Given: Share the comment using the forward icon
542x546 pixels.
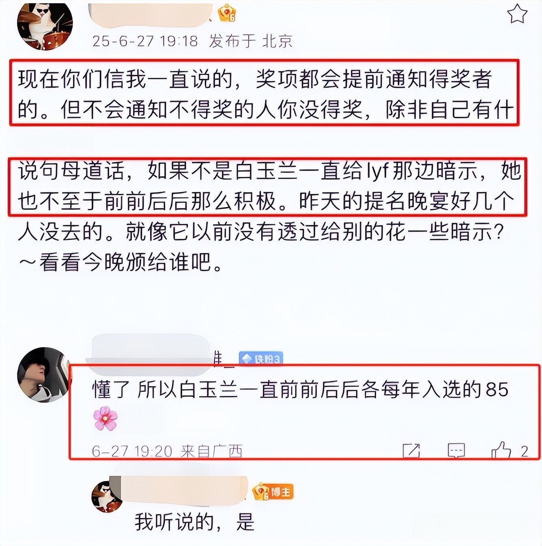Looking at the screenshot, I should point(411,451).
